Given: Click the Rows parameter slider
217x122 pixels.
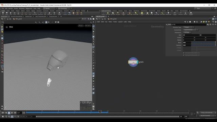Looking at the screenshot, I should pos(203,43).
